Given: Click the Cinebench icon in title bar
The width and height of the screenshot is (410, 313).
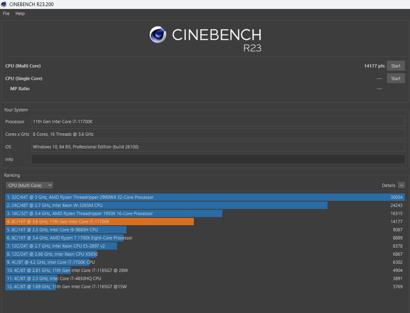Looking at the screenshot, I should point(4,4).
